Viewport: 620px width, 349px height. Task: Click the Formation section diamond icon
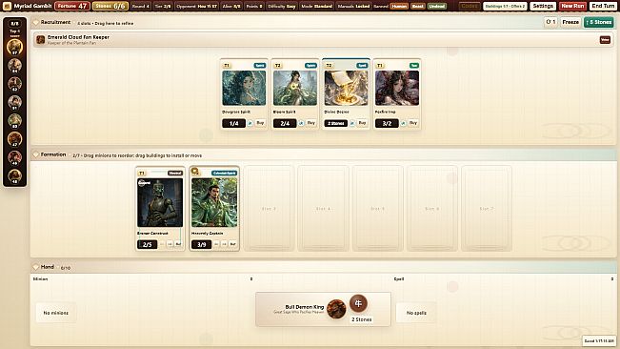36,154
